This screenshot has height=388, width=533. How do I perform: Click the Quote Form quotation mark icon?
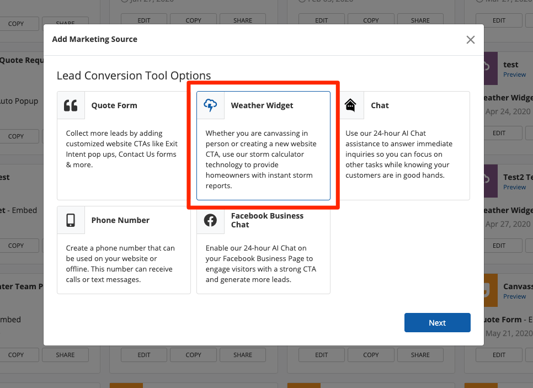(x=71, y=105)
